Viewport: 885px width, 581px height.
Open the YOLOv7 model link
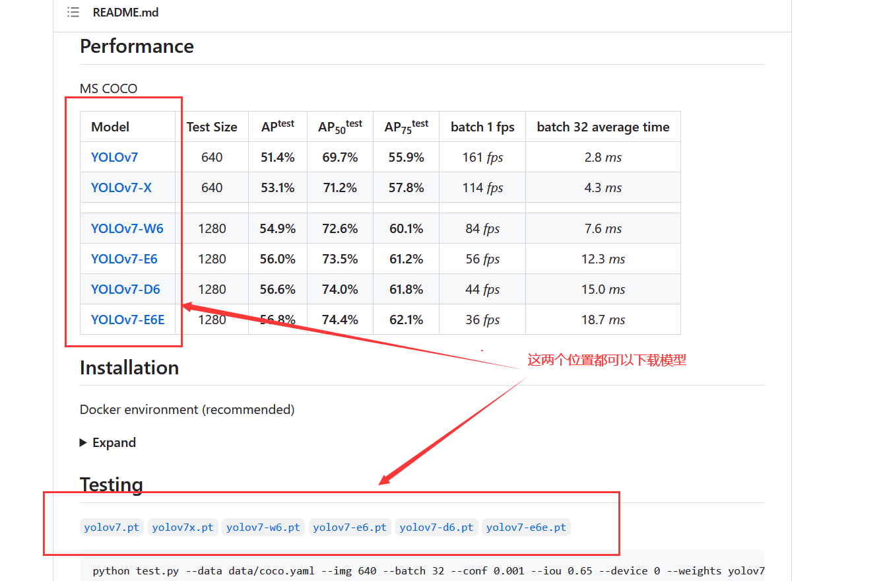[114, 157]
